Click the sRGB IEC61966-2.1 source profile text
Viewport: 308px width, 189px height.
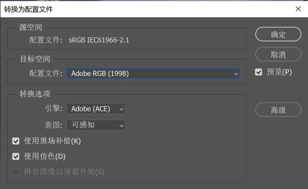click(99, 40)
